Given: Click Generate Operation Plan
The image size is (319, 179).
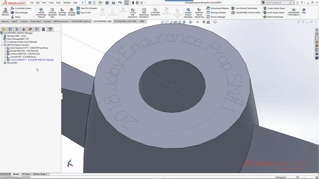Looking at the screenshot, I should [52, 13].
